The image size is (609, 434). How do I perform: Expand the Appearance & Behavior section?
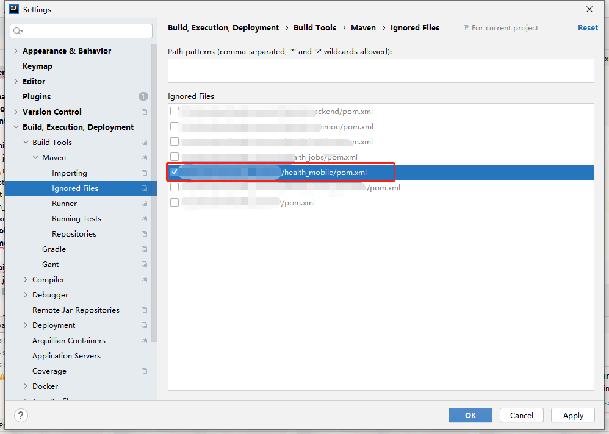point(16,51)
